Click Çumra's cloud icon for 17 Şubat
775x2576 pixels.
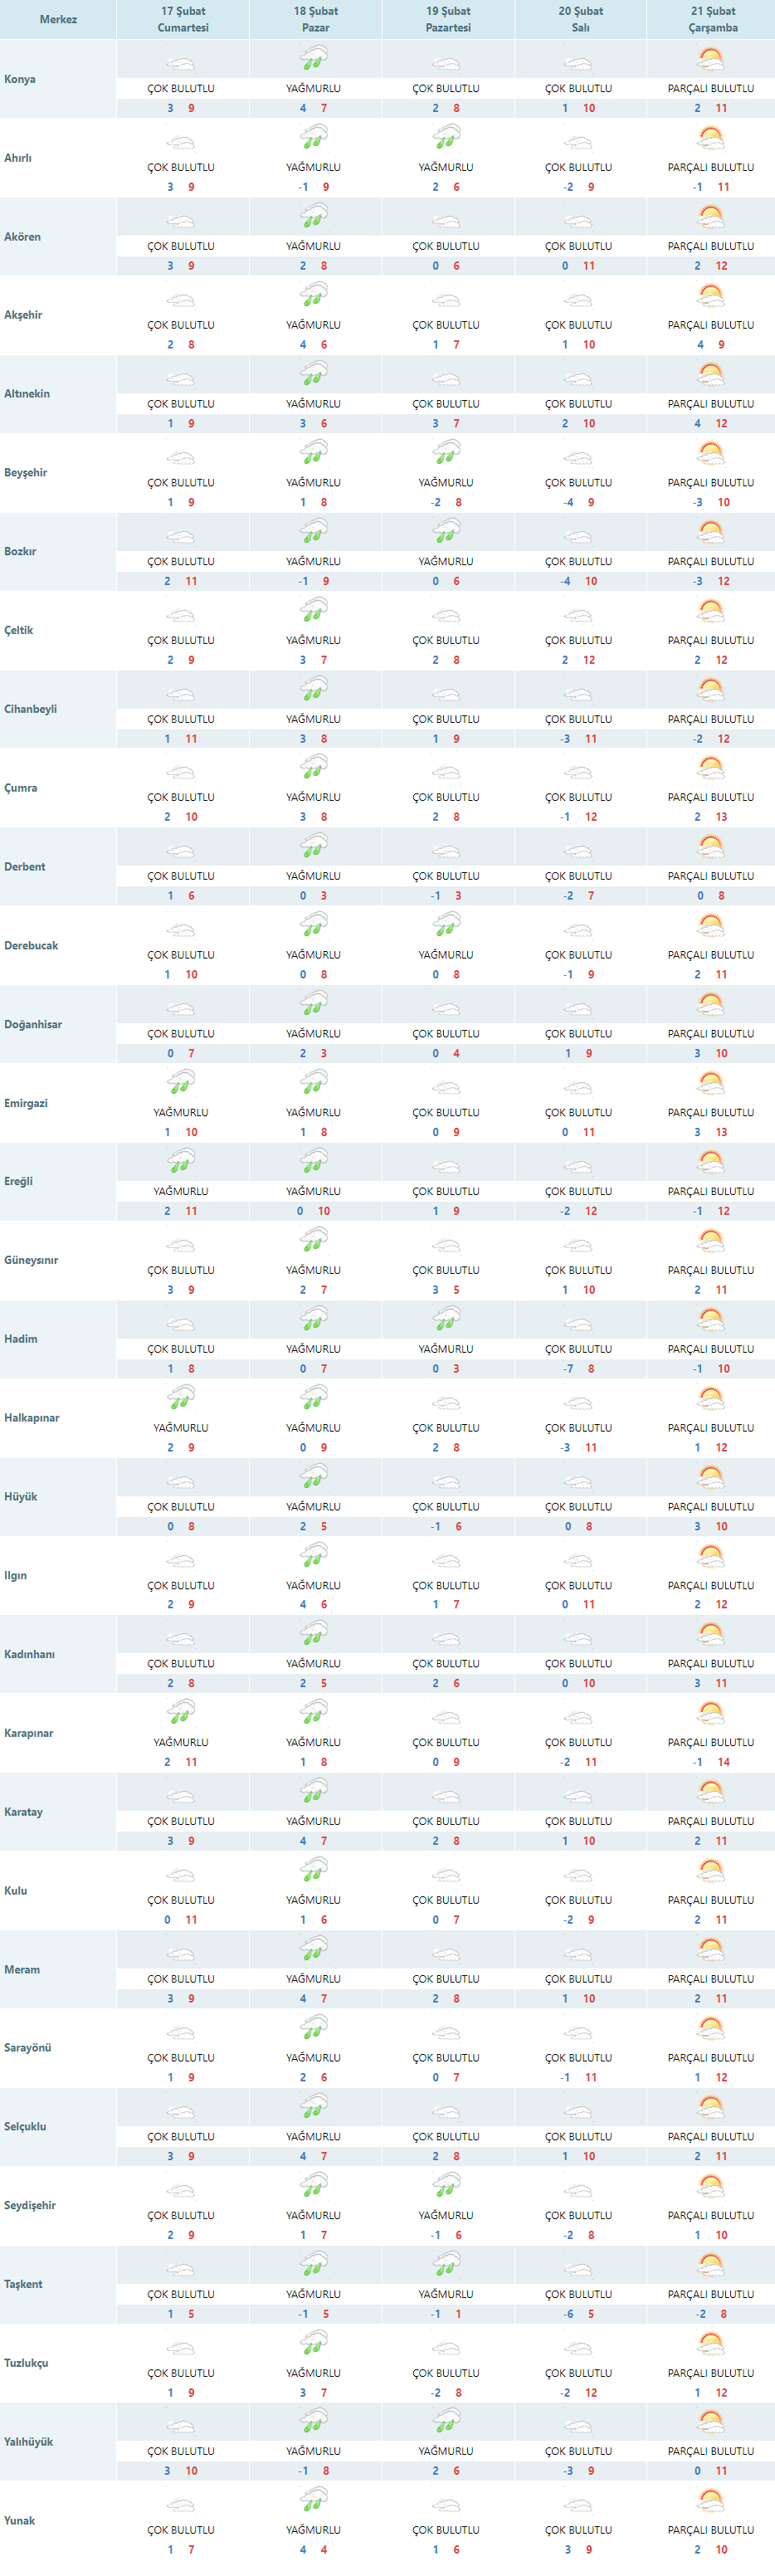coord(181,773)
